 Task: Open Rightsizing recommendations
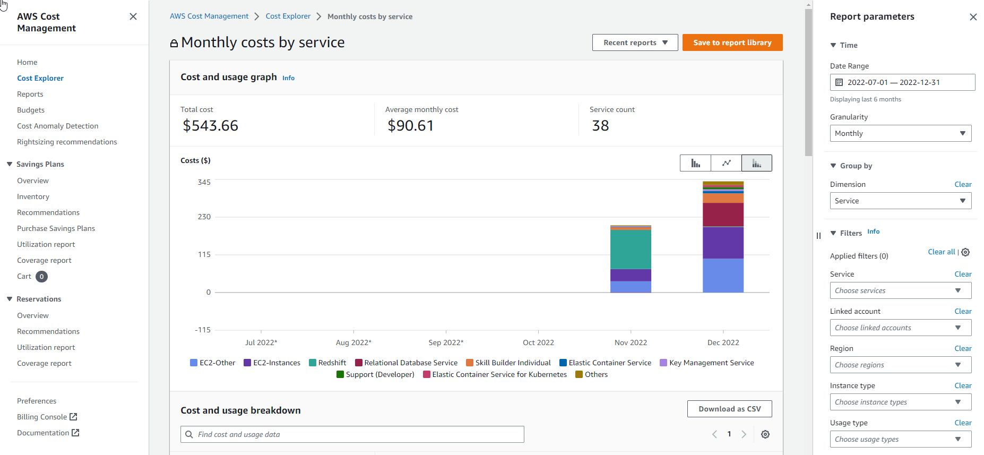[x=67, y=142]
